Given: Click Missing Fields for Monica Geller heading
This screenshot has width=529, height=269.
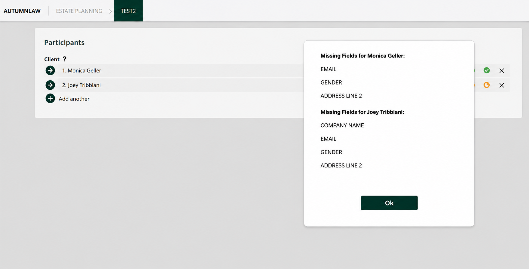Looking at the screenshot, I should coord(362,56).
